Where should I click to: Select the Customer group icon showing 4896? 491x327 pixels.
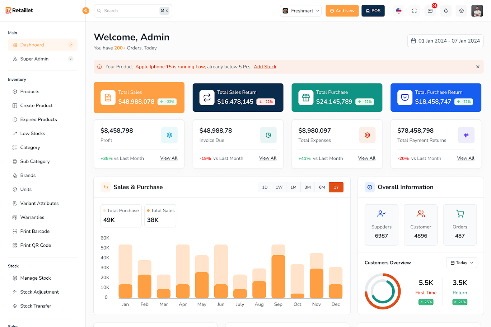[421, 213]
